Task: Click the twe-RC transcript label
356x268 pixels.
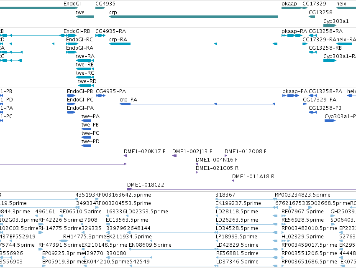Action: (x=85, y=73)
